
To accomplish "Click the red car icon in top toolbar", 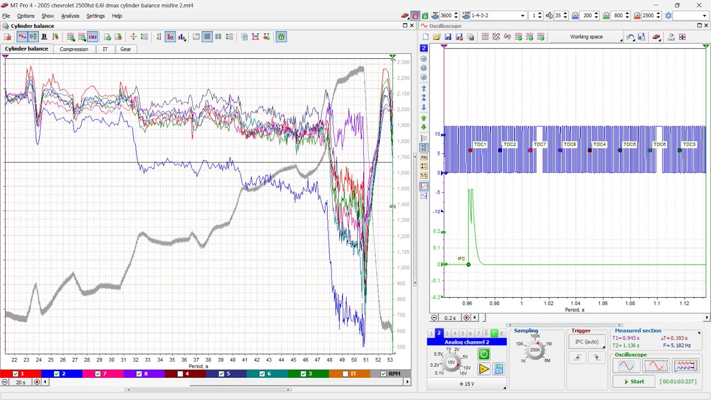I will click(x=405, y=16).
